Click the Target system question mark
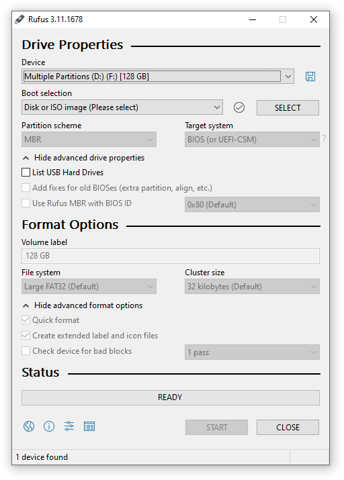344x480 pixels. tap(325, 138)
